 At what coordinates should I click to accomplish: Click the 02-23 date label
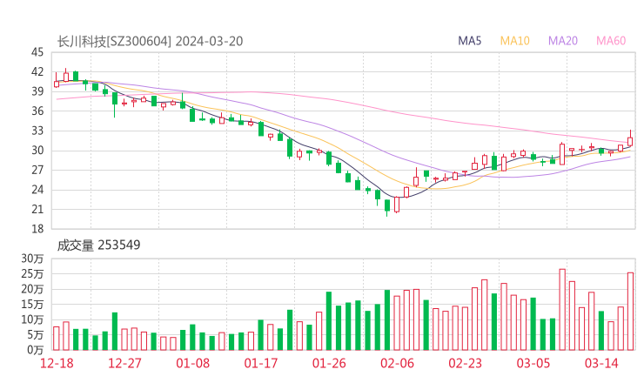(465, 363)
